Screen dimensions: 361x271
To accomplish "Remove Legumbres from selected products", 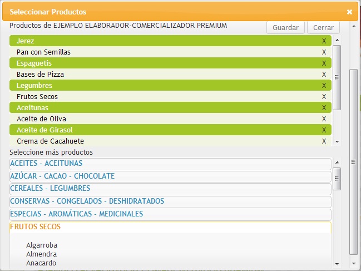I will [324, 86].
